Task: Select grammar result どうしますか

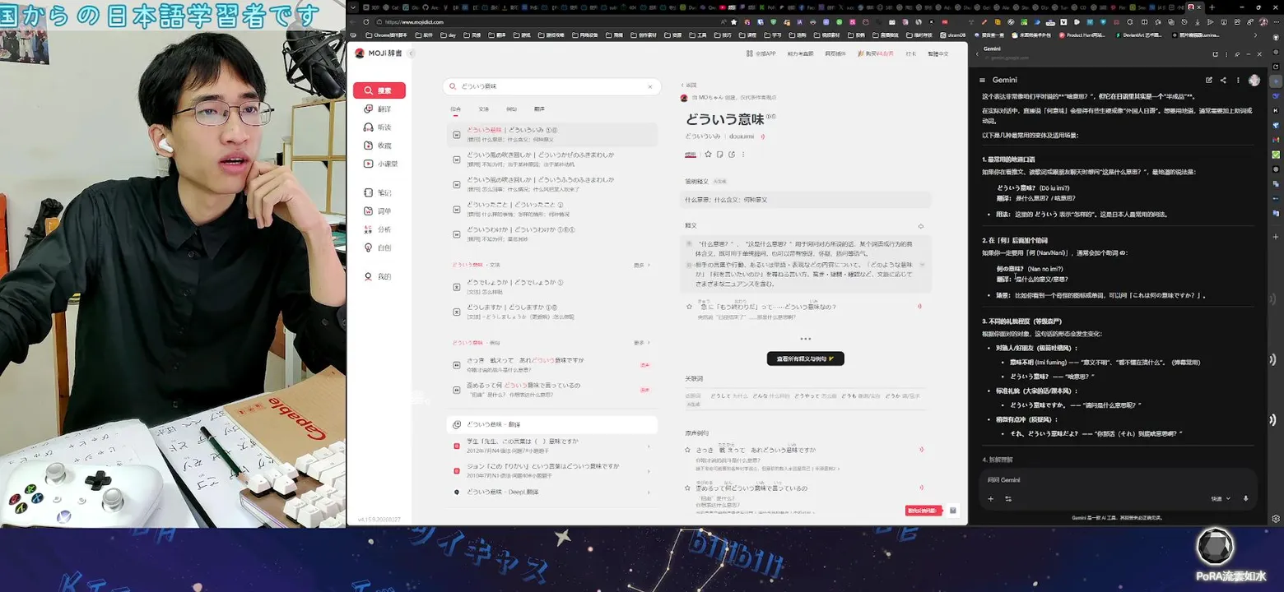Action: [551, 312]
